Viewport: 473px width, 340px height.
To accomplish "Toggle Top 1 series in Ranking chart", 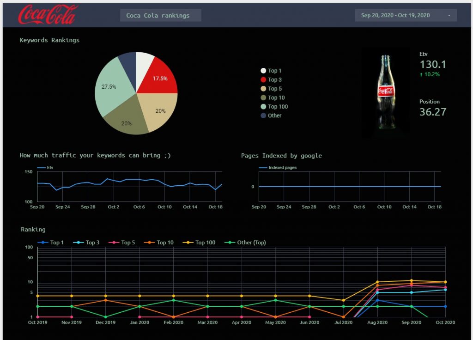I will (x=50, y=243).
